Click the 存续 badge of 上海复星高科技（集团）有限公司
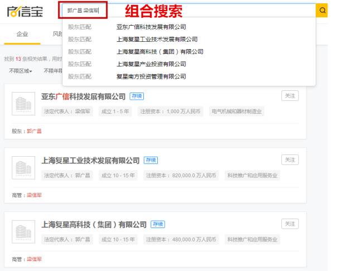357x271 pixels. (x=158, y=224)
